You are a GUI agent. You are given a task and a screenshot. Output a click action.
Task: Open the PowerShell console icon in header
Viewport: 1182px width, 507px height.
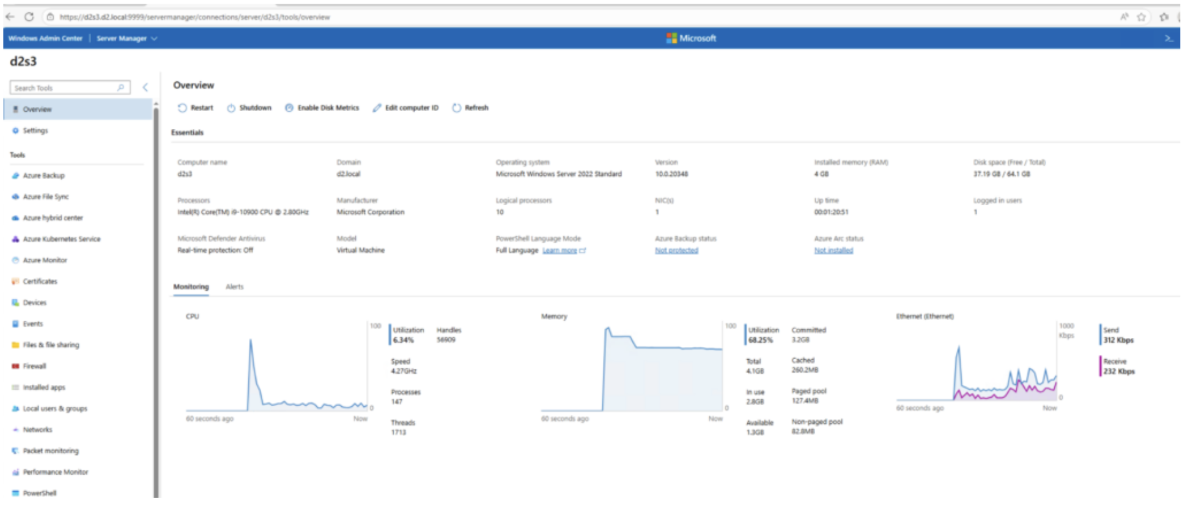tap(1169, 38)
